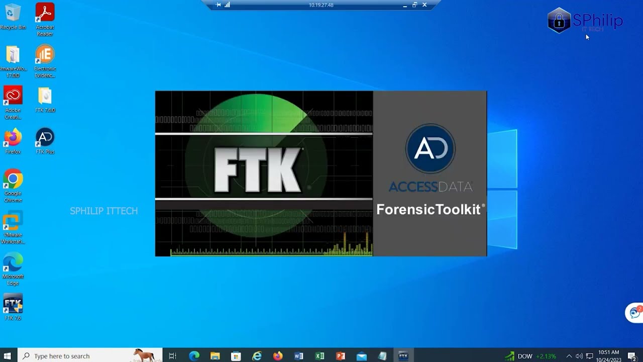The width and height of the screenshot is (643, 362).
Task: Launch the VMware Workstation desktop shortcut
Action: pos(13,228)
